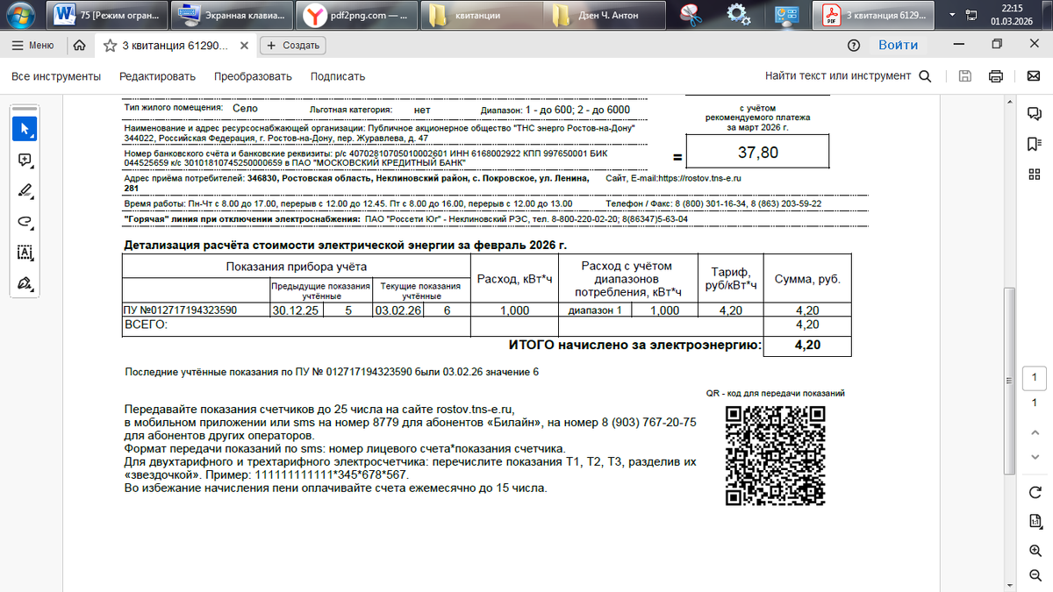Go to the Acrobat home view

tap(79, 45)
